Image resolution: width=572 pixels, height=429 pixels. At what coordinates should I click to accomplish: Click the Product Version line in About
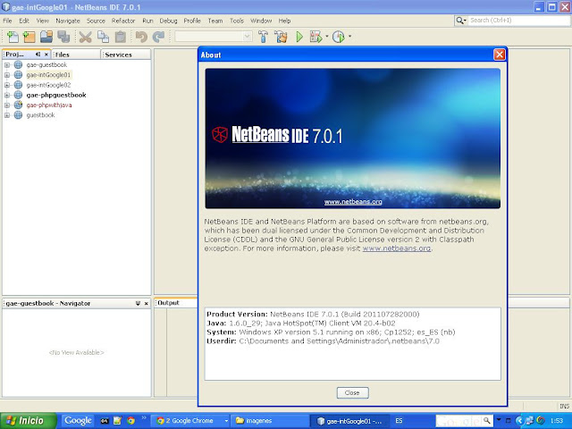click(x=313, y=314)
